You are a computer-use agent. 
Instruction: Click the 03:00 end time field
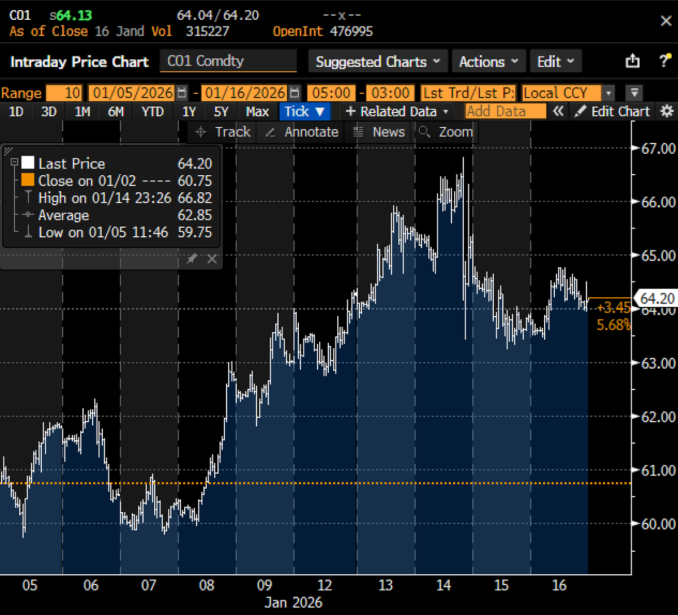pos(390,93)
